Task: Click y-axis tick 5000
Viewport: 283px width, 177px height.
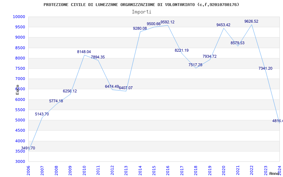Action: point(20,120)
